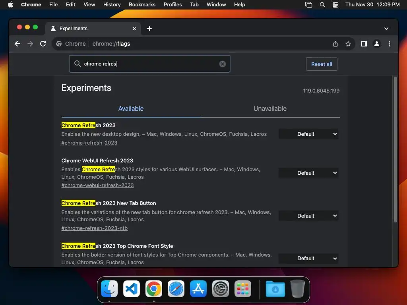Open the profile avatar icon
The image size is (407, 305).
pyautogui.click(x=377, y=44)
